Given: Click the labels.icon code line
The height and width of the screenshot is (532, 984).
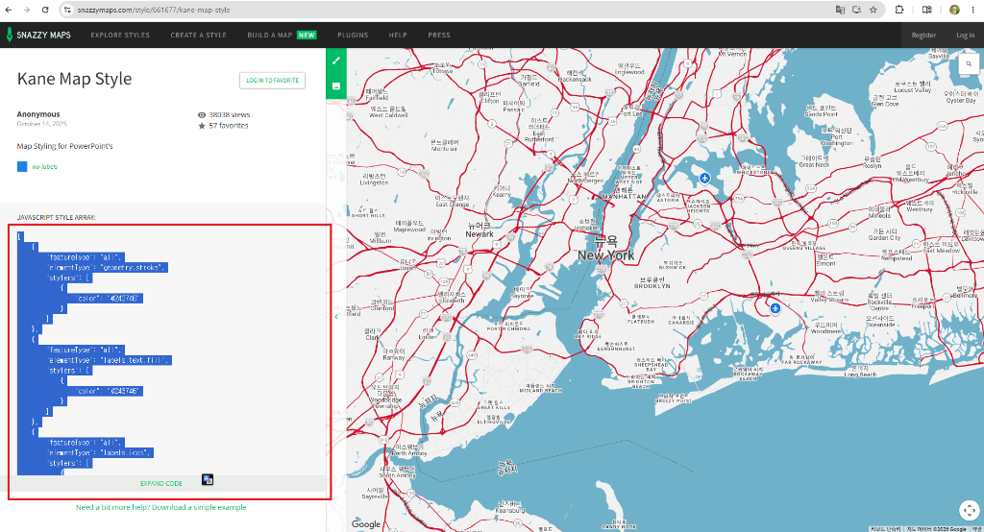Looking at the screenshot, I should [x=100, y=453].
